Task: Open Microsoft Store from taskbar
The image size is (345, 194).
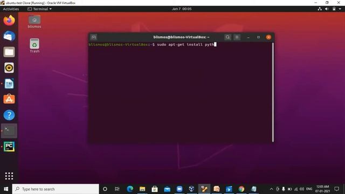Action: [x=155, y=189]
